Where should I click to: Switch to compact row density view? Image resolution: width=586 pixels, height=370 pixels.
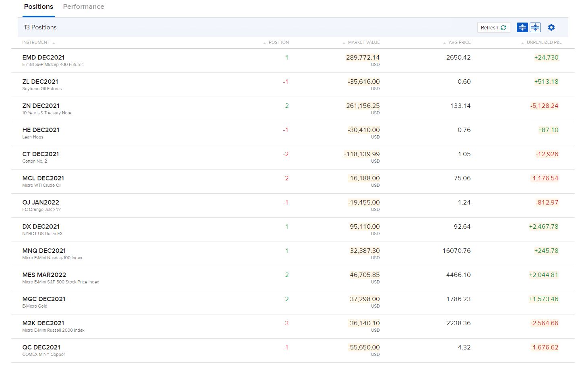(x=535, y=27)
